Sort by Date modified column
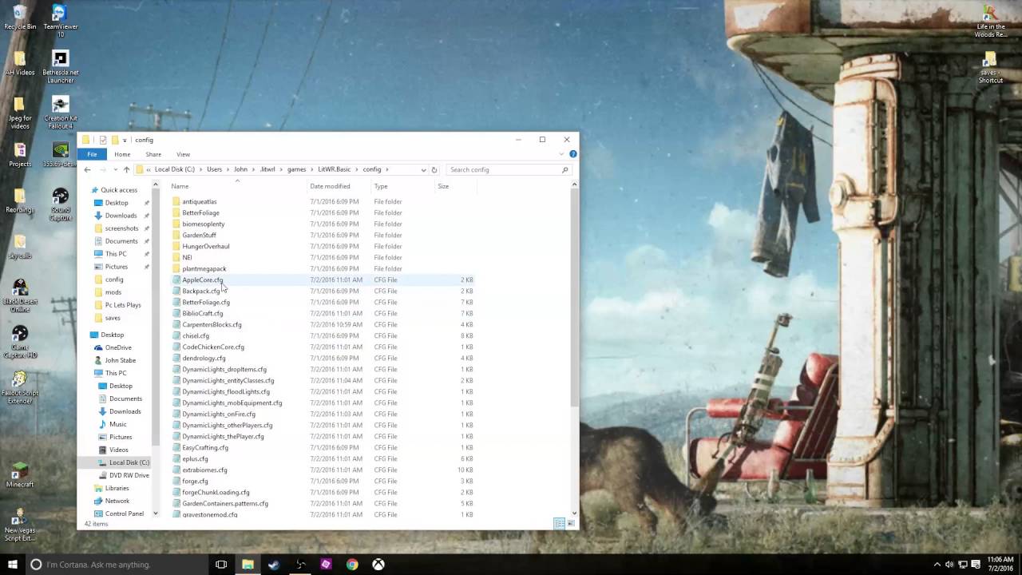Image resolution: width=1022 pixels, height=575 pixels. click(338, 186)
